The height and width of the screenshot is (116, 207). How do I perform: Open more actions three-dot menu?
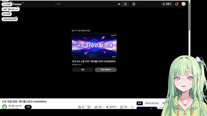pos(132,107)
